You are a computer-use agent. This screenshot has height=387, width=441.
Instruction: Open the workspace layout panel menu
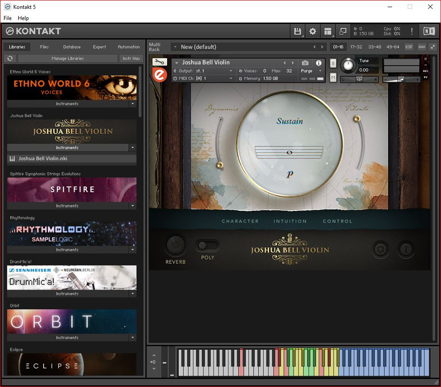coord(328,31)
